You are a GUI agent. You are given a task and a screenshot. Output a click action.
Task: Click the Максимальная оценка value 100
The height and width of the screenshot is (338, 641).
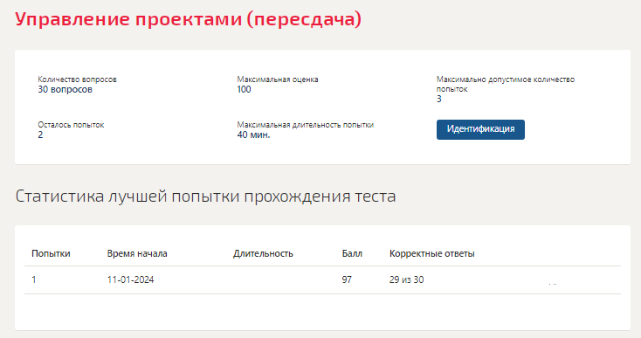244,89
